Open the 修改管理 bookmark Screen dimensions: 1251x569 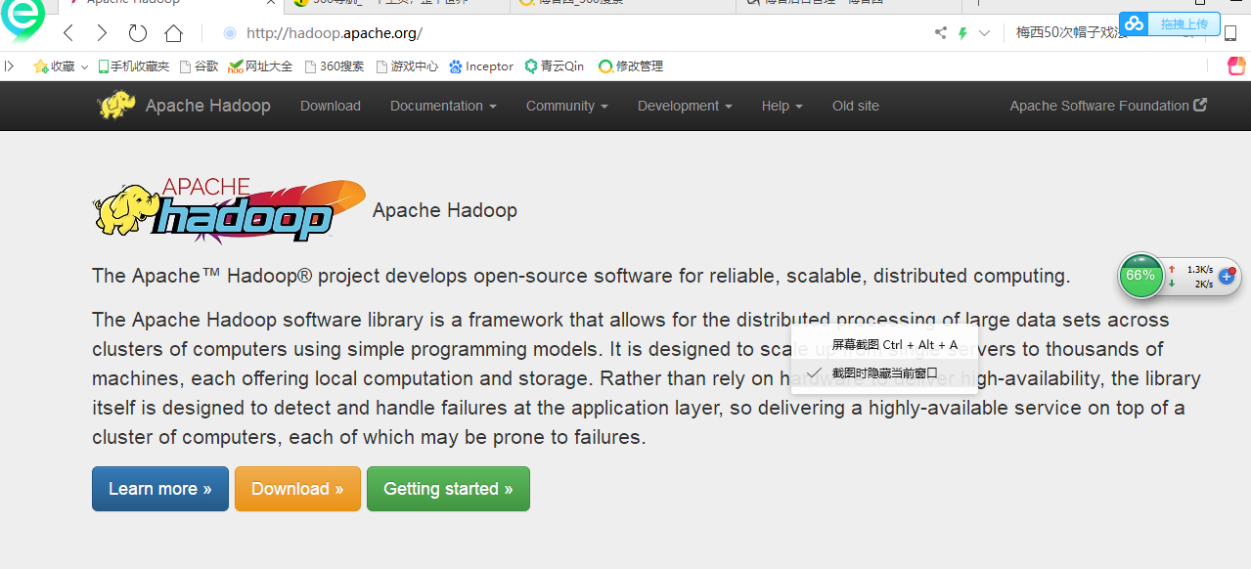click(631, 66)
